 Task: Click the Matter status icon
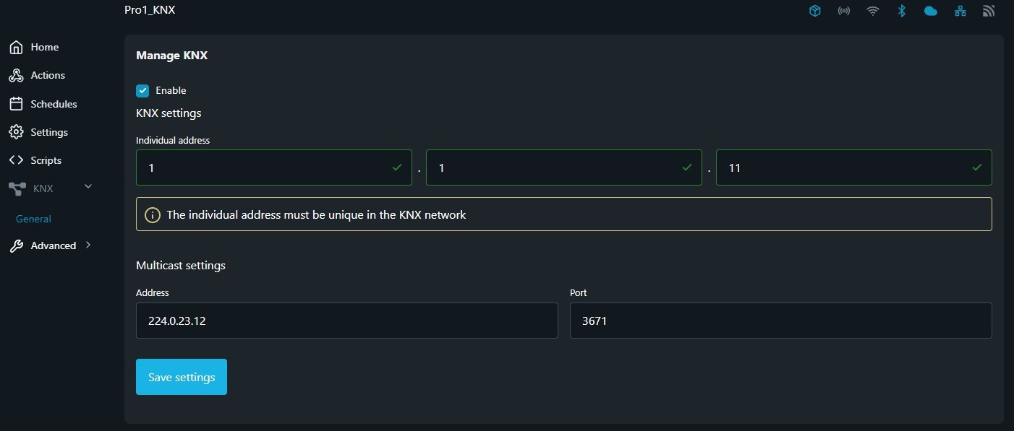coord(814,10)
